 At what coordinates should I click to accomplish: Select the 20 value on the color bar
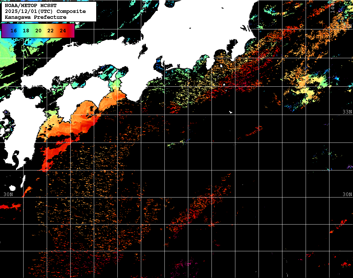38,31
